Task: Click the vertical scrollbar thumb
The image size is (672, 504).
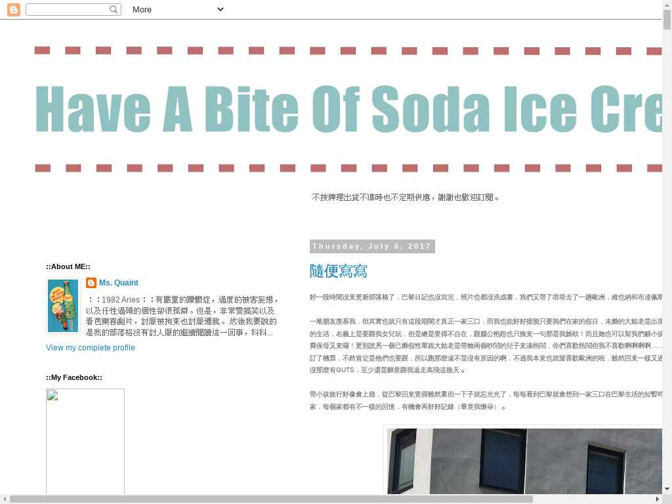Action: coord(667,20)
